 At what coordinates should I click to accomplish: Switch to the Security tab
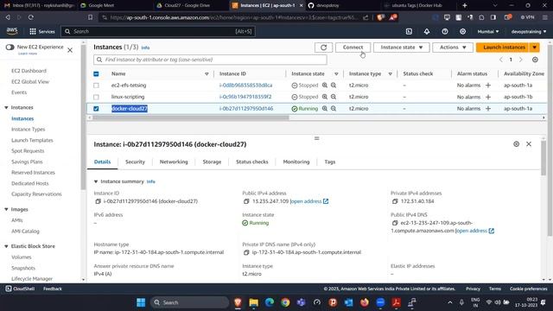[x=135, y=162]
